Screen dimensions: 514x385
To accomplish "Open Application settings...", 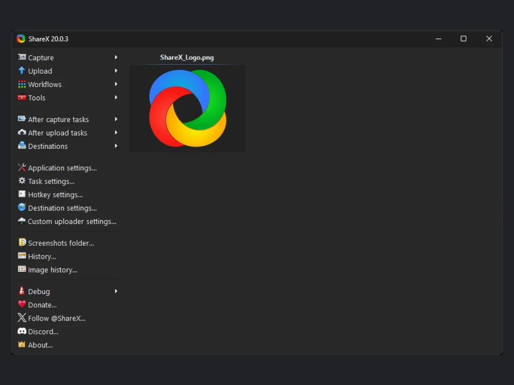I will click(68, 168).
